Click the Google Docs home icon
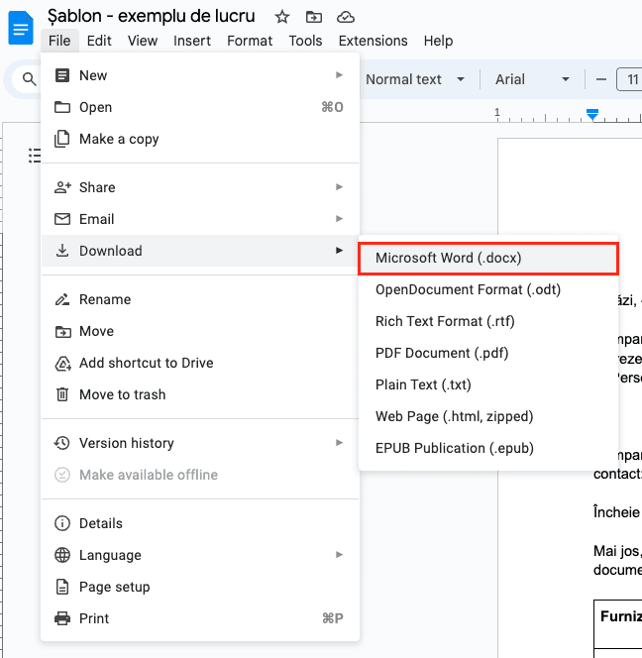Image resolution: width=642 pixels, height=658 pixels. [x=21, y=28]
